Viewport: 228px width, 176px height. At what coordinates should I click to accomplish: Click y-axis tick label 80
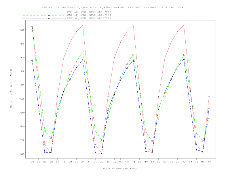(x=22, y=58)
